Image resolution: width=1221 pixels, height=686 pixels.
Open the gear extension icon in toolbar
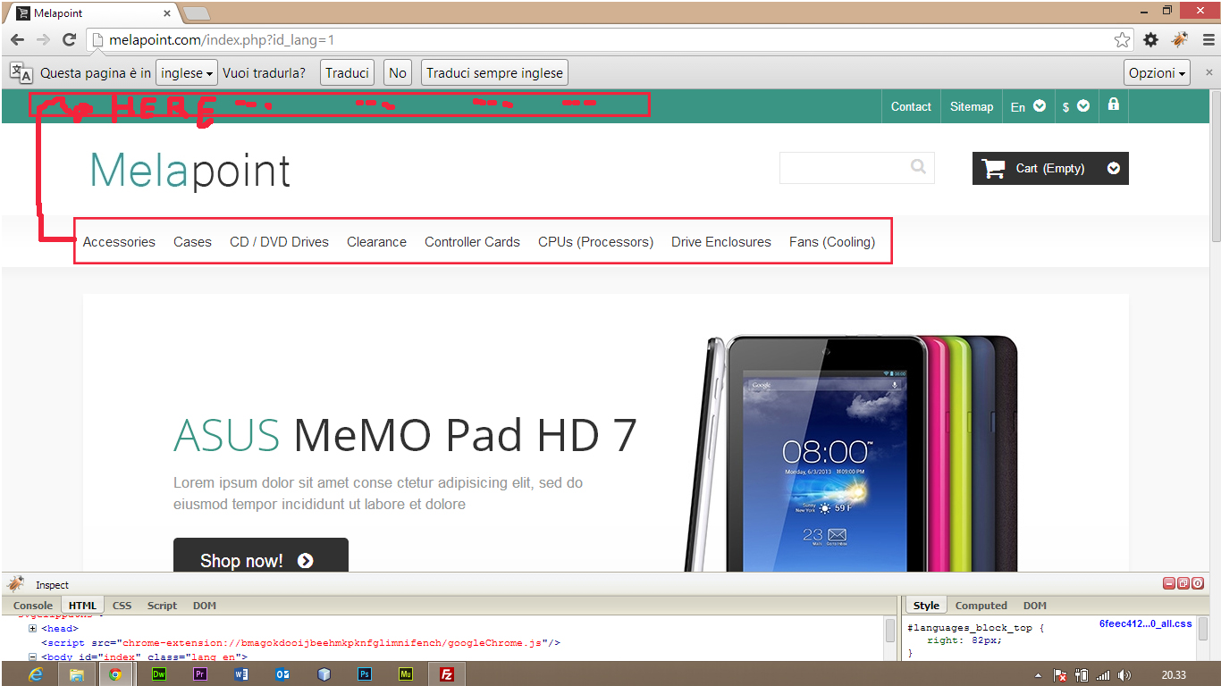(x=1150, y=39)
